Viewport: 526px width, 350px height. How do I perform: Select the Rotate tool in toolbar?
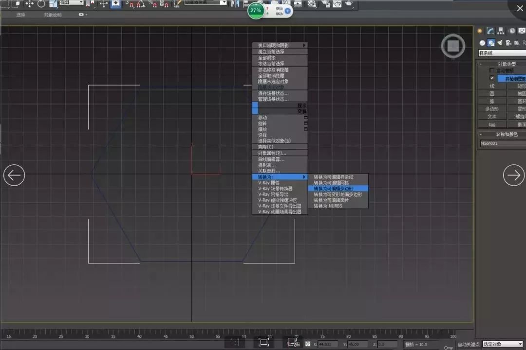pos(41,4)
